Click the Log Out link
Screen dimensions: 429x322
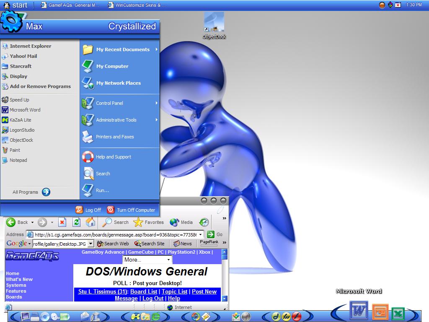[x=152, y=298]
